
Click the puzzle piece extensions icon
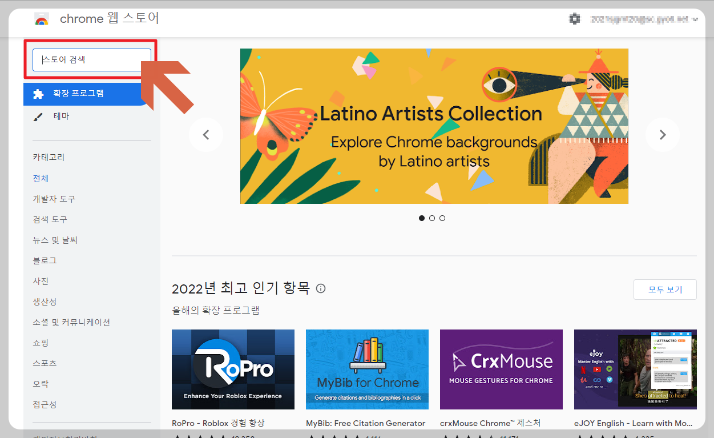(38, 94)
